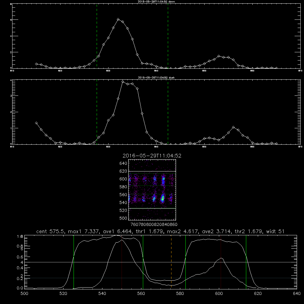The width and height of the screenshot is (304, 304).
Task: Click the lower white boundary line in spectral image
Action: (x=152, y=209)
